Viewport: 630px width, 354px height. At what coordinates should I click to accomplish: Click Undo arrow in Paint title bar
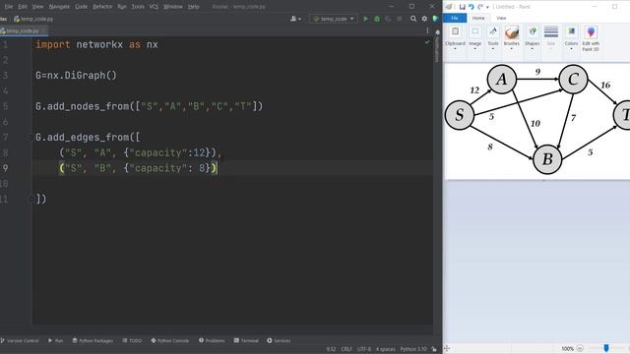tap(471, 7)
